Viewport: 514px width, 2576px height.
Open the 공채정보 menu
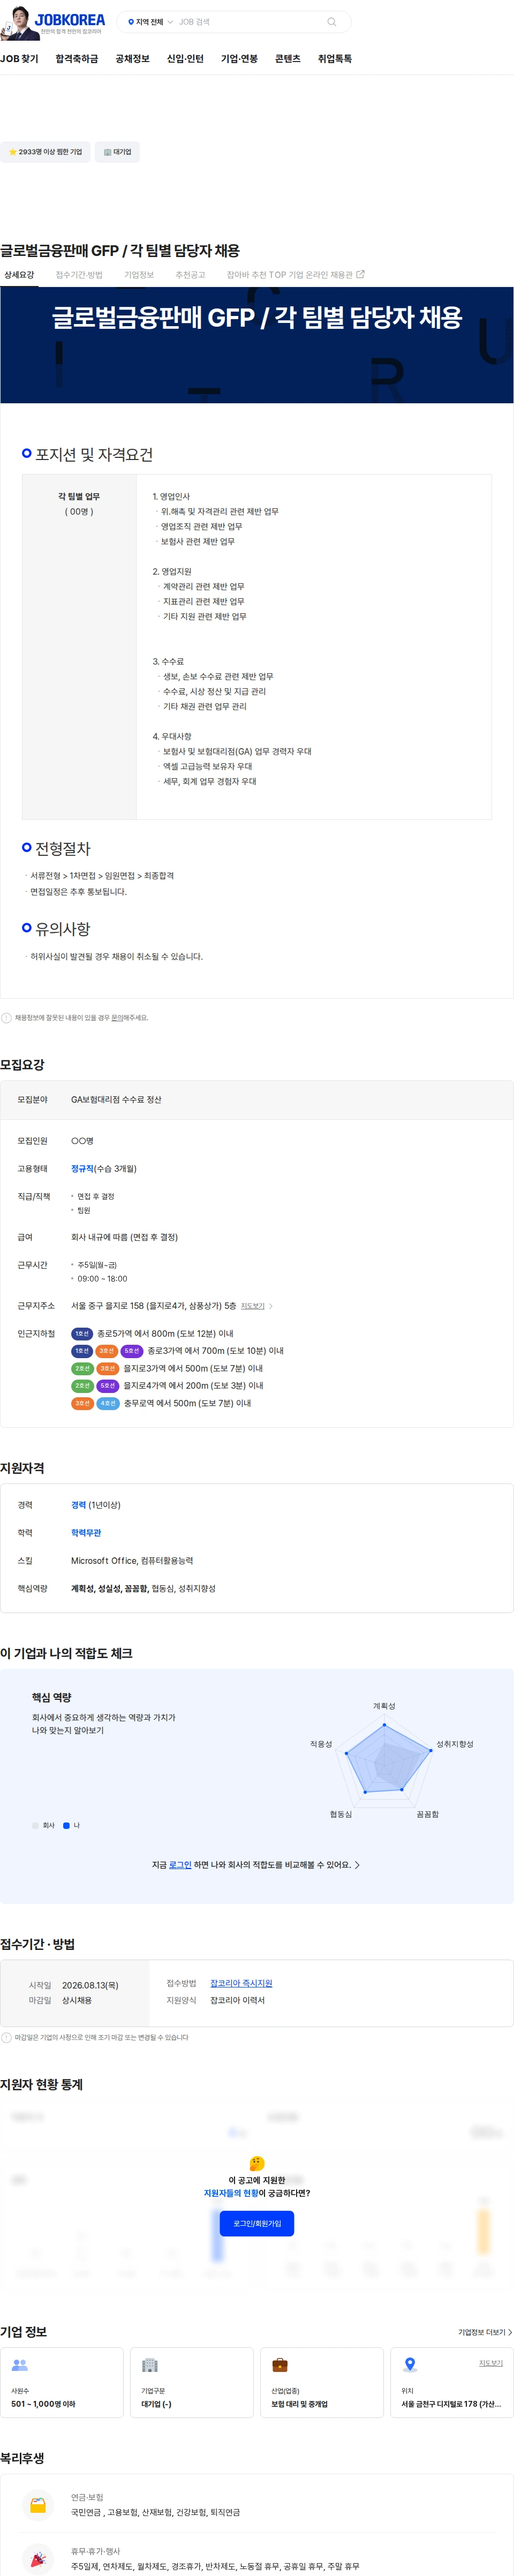point(132,59)
